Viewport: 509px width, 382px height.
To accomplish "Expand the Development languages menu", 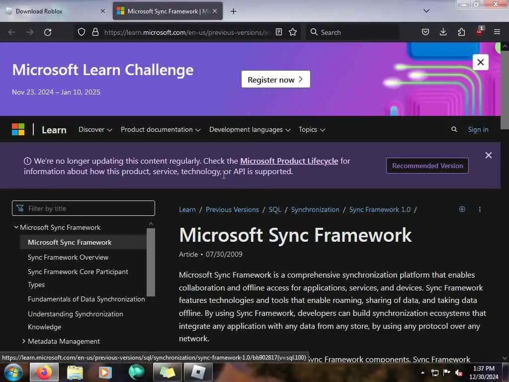I will (x=250, y=130).
